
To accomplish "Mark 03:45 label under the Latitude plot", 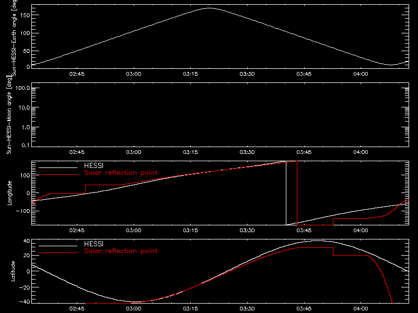I will (x=304, y=309).
